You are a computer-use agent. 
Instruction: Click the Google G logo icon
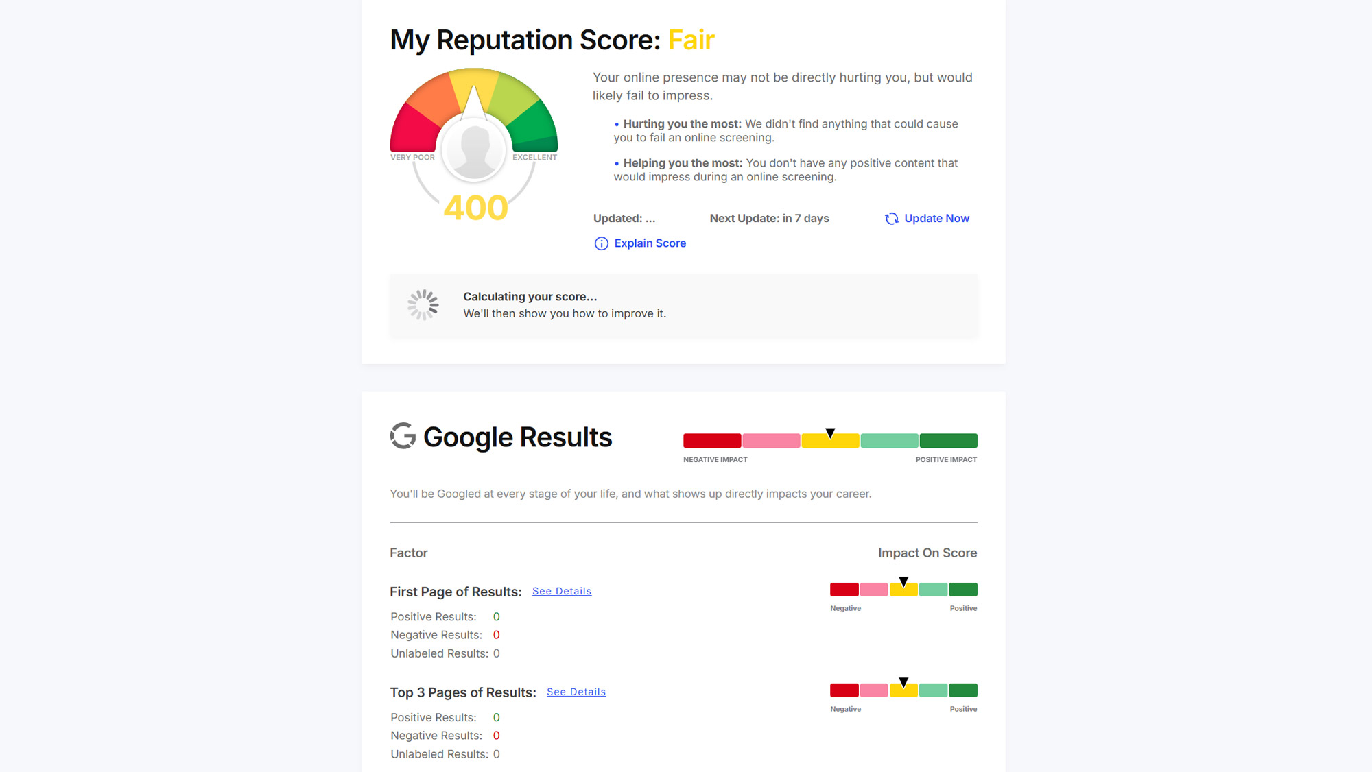click(403, 436)
